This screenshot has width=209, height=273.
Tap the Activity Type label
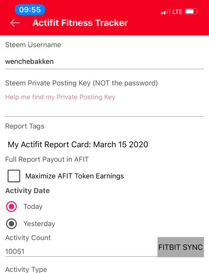(26, 269)
